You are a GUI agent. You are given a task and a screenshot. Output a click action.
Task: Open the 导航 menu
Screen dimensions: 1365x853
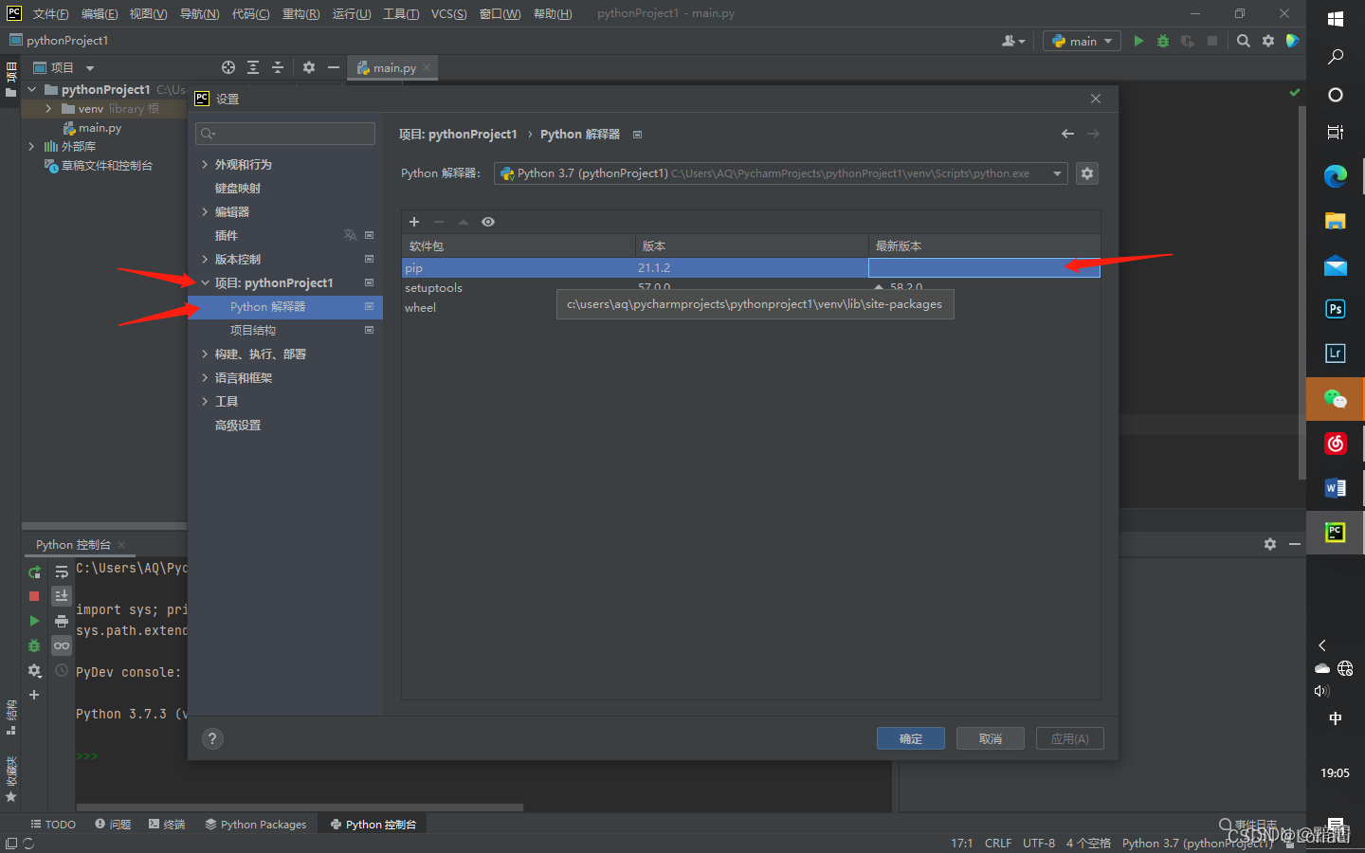point(199,13)
